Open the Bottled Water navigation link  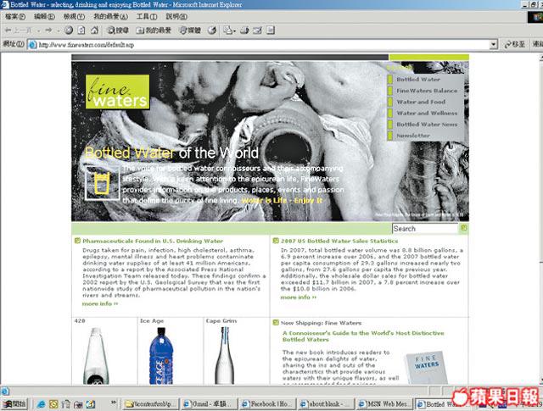coord(418,79)
